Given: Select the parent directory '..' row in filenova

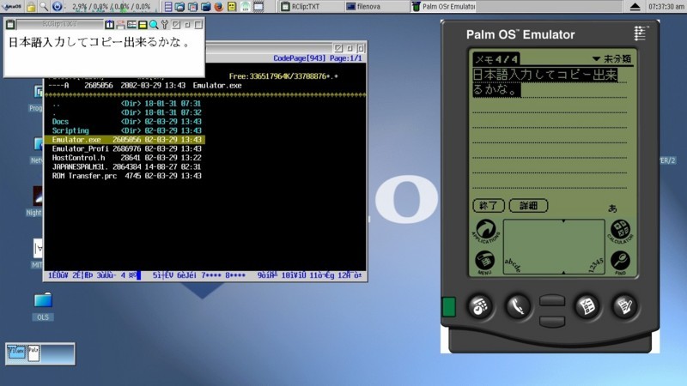Looking at the screenshot, I should coord(126,104).
